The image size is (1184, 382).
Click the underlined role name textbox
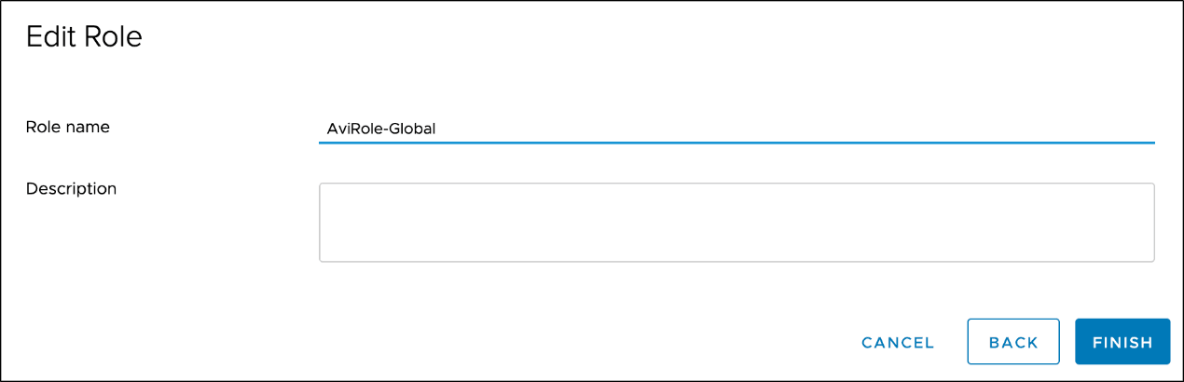point(737,129)
